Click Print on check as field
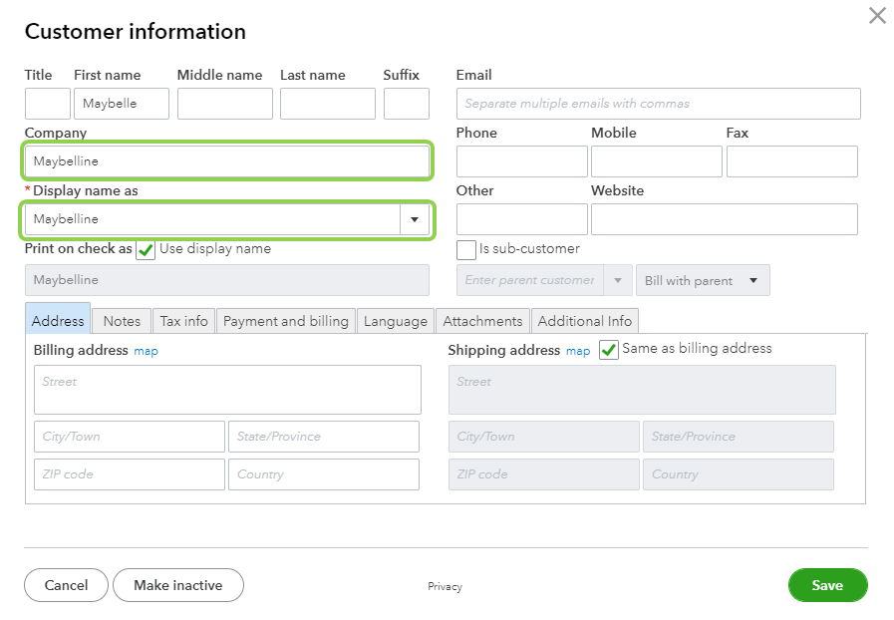The height and width of the screenshot is (620, 894). 227,280
